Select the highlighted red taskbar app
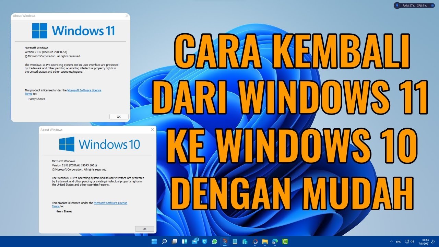The image size is (439, 247). [x=225, y=242]
